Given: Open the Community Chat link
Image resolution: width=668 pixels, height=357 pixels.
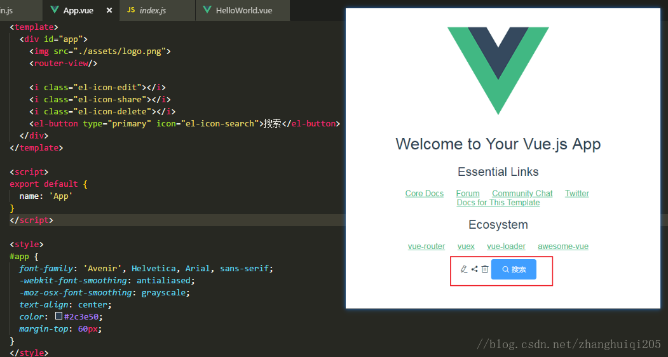Looking at the screenshot, I should (x=522, y=193).
